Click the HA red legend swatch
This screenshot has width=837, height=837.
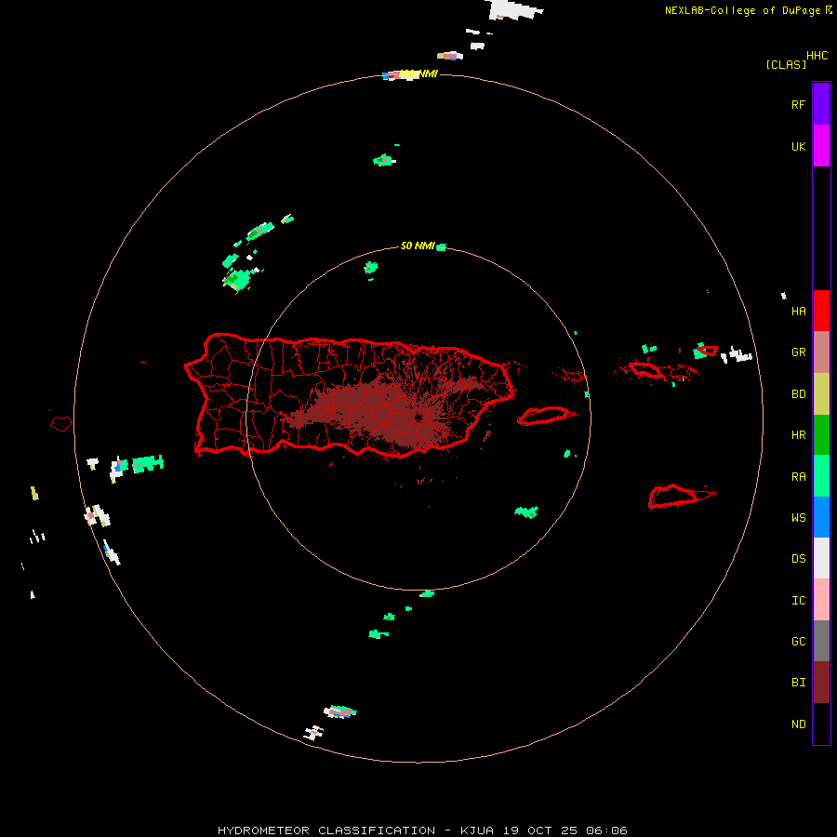coord(821,311)
